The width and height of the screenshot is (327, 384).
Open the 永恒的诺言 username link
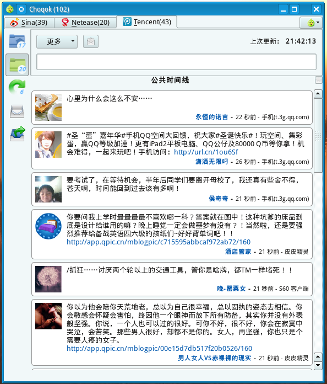(211, 117)
